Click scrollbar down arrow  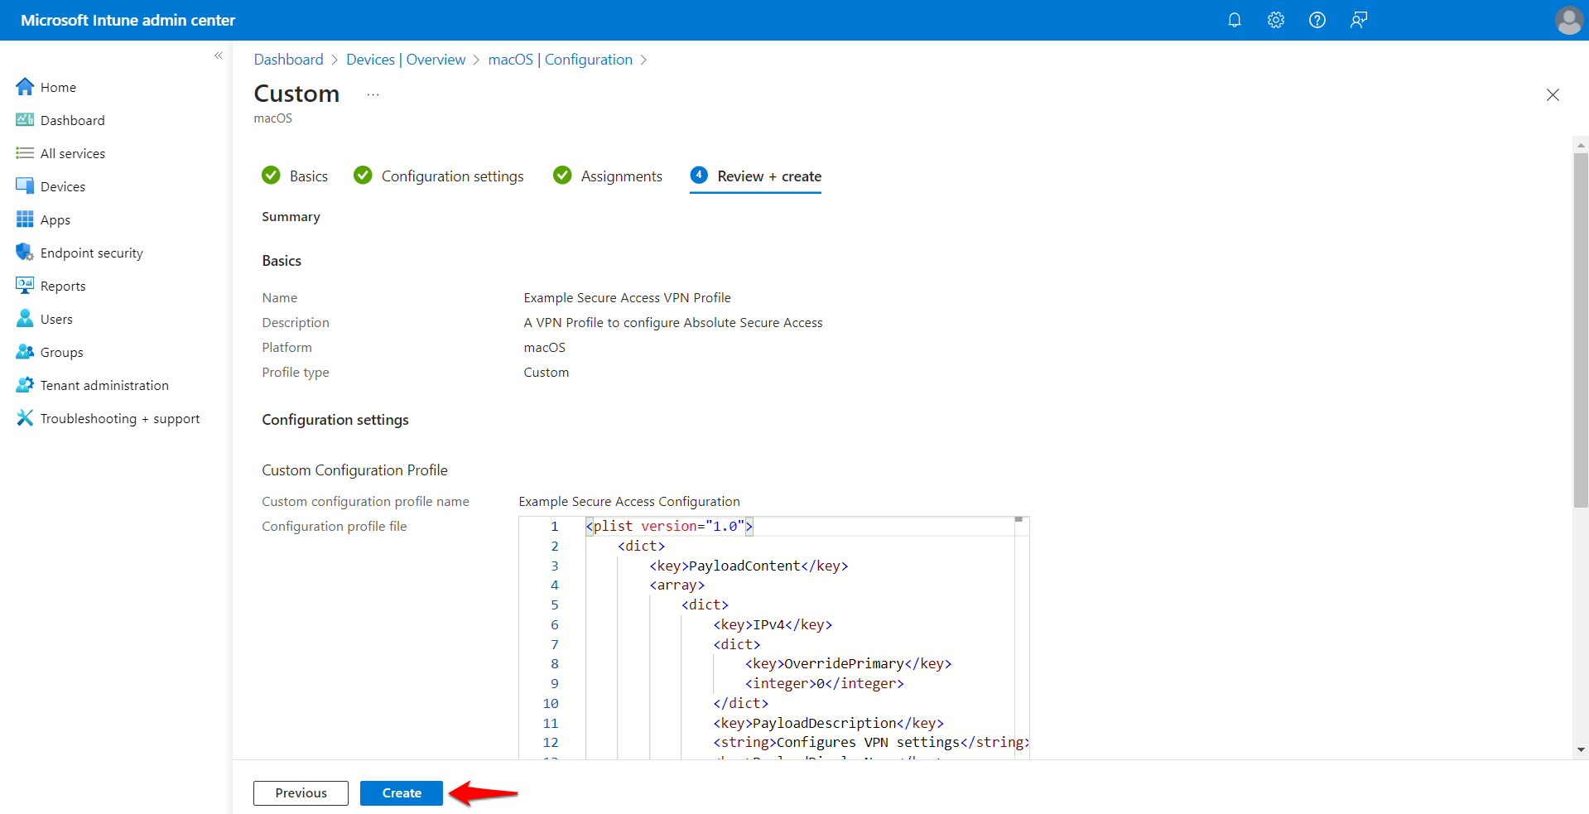(1581, 750)
